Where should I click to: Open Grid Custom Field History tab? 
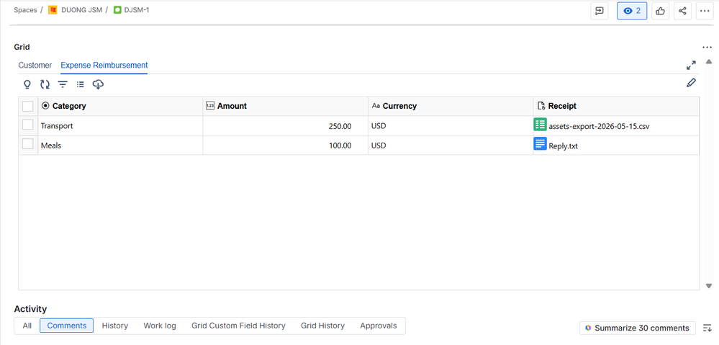(238, 326)
